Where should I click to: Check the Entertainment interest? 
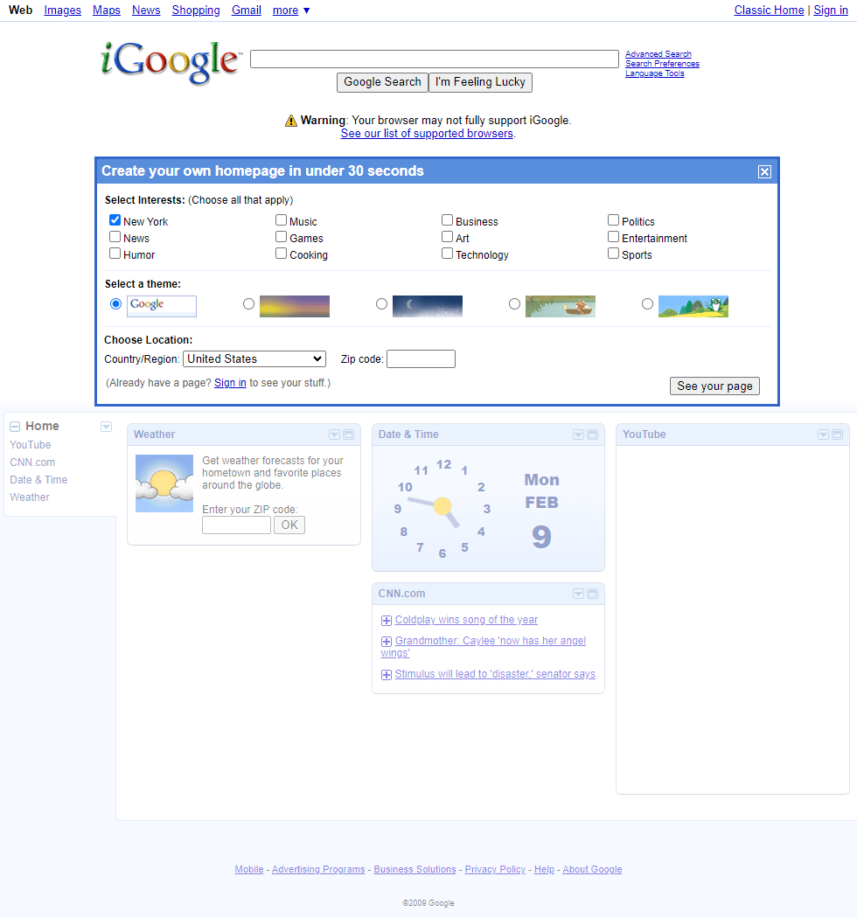[x=613, y=237]
